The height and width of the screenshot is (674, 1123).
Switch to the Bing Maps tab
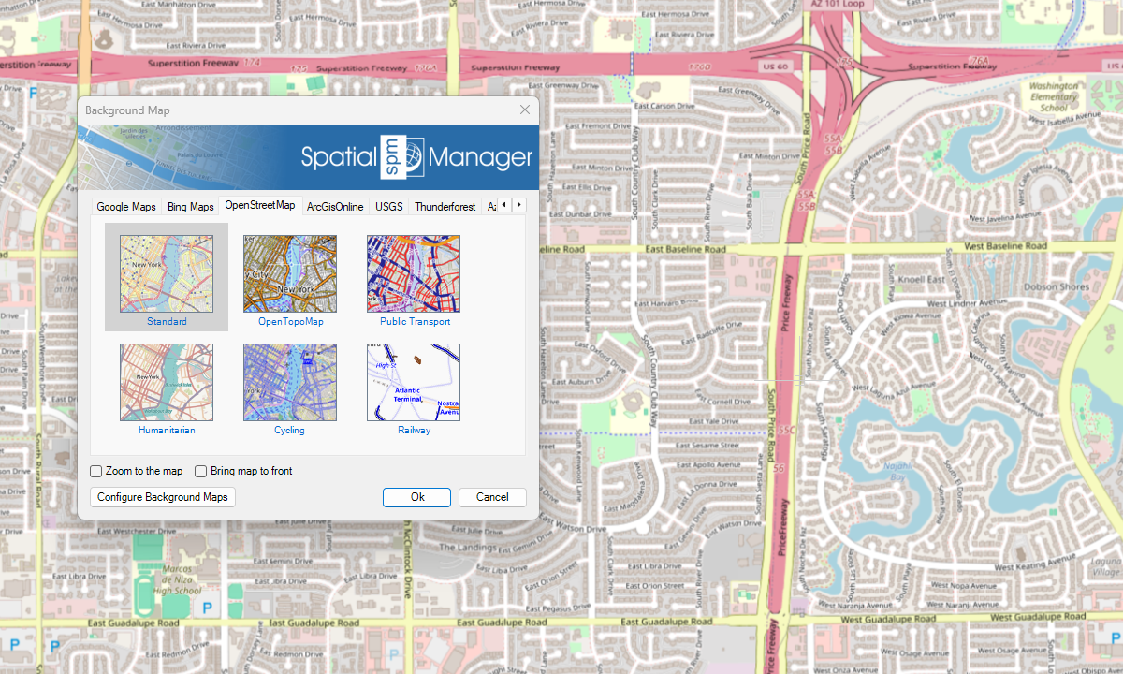coord(191,207)
